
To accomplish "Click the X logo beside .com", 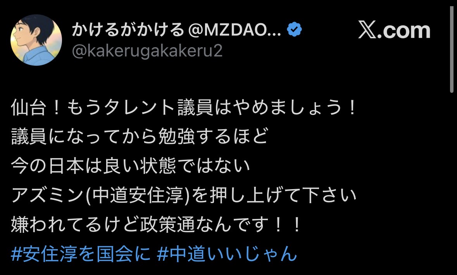I will (x=367, y=29).
